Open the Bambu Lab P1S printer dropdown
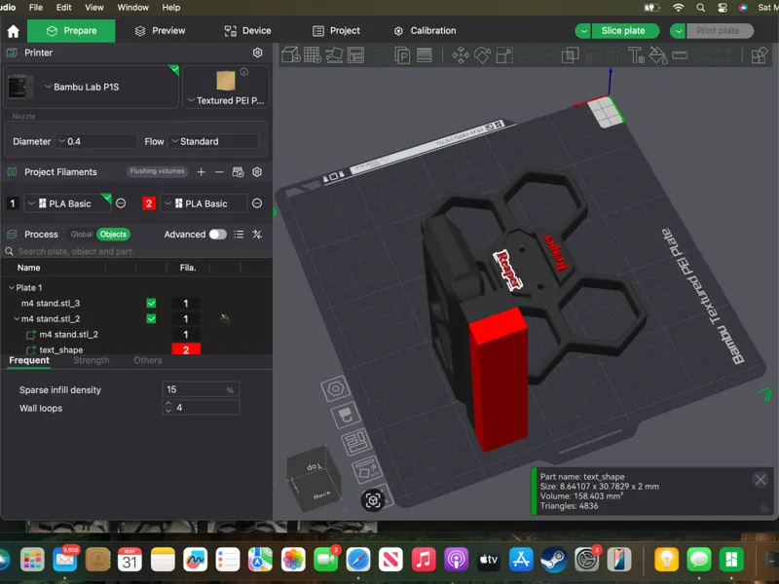Image resolution: width=779 pixels, height=584 pixels. pyautogui.click(x=92, y=87)
